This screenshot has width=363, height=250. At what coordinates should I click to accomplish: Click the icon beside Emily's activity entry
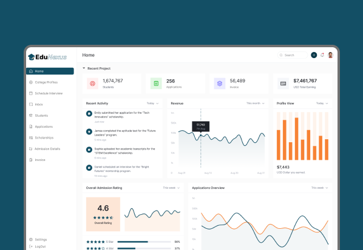coord(89,114)
